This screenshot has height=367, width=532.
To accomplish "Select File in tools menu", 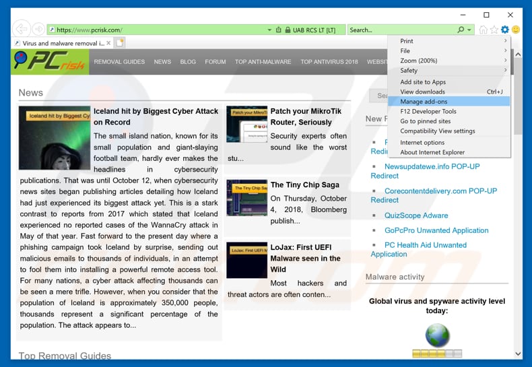I will (448, 51).
